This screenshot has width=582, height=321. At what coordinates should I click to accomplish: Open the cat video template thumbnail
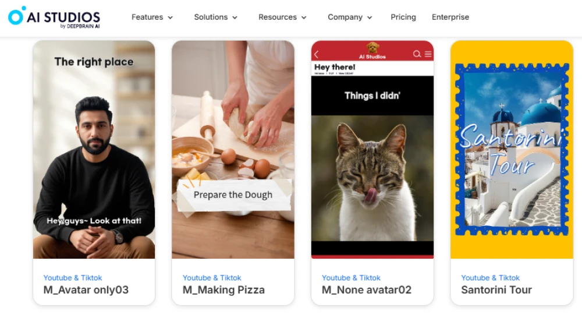click(372, 150)
